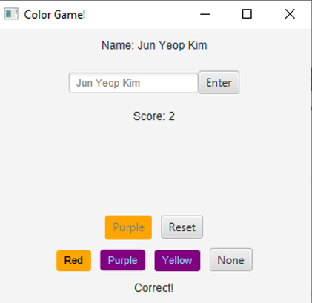
Task: Minimize the Color Game window
Action: 205,14
